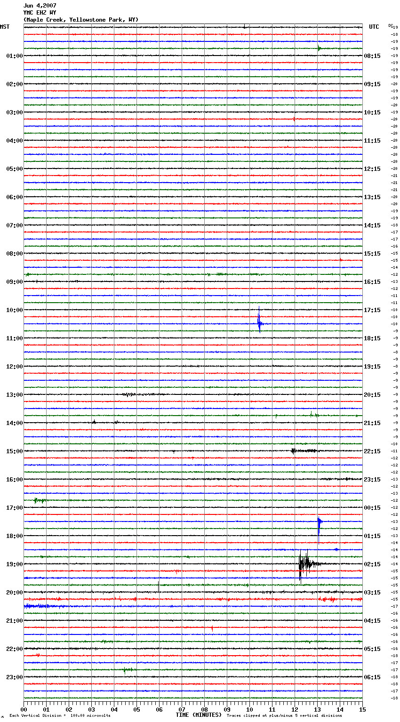Select the 11:00 MST row label
This screenshot has width=400, height=722.
point(15,338)
